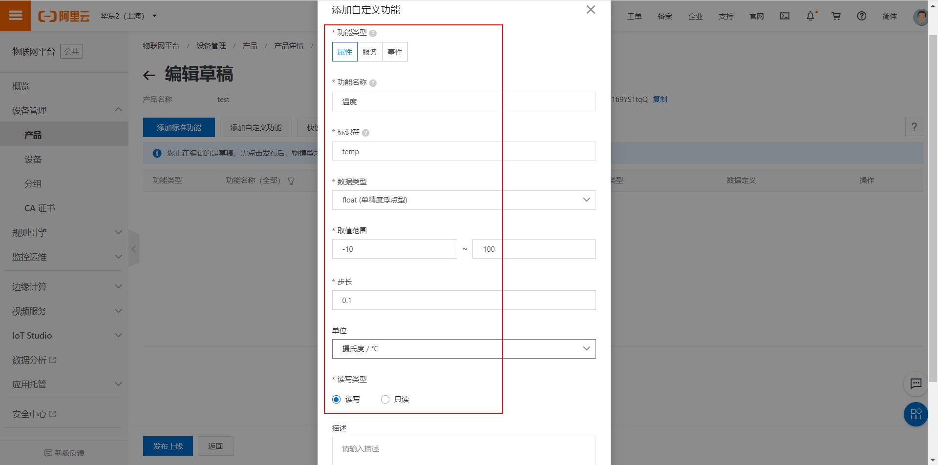Click 复制 to copy the product key
The image size is (938, 465).
661,99
